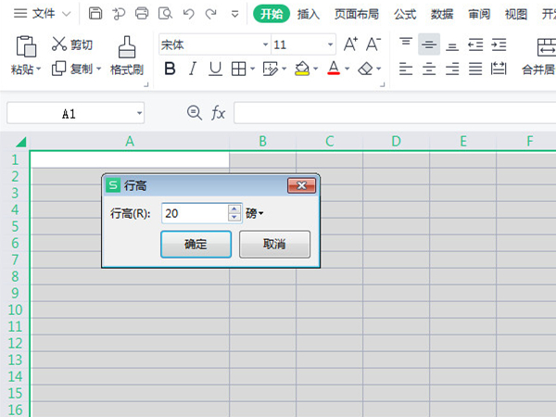This screenshot has height=417, width=556.
Task: Align text right icon
Action: point(452,69)
